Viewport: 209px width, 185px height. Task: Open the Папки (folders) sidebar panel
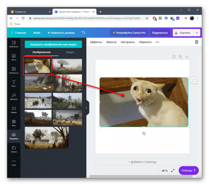click(14, 149)
